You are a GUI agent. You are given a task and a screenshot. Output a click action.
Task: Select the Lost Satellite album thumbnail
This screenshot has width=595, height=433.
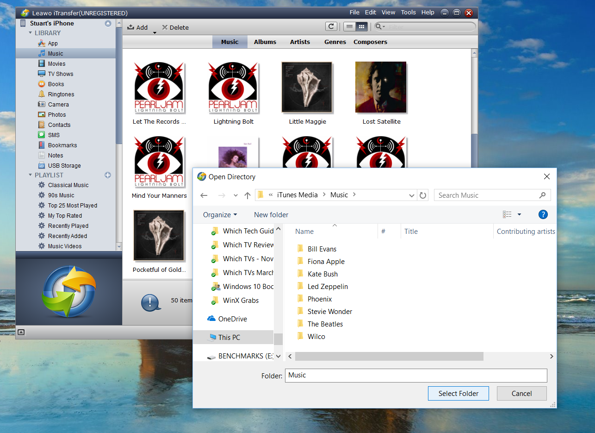click(x=381, y=87)
